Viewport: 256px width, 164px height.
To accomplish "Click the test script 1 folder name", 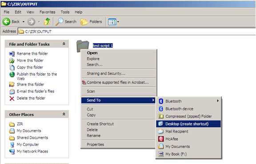I will tap(103, 46).
